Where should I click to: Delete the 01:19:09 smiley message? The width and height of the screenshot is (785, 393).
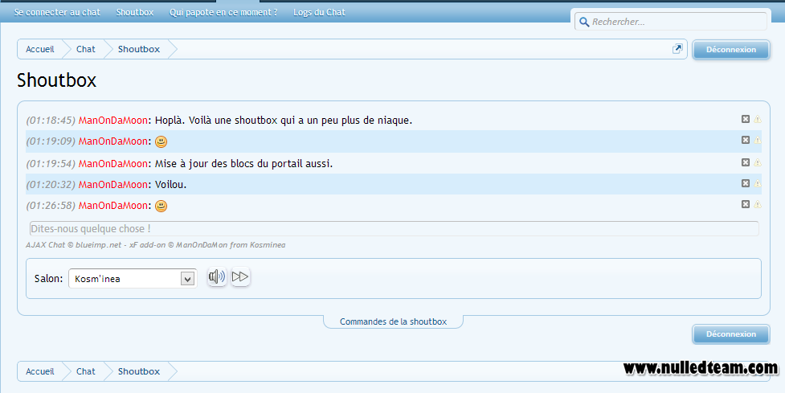coord(746,140)
